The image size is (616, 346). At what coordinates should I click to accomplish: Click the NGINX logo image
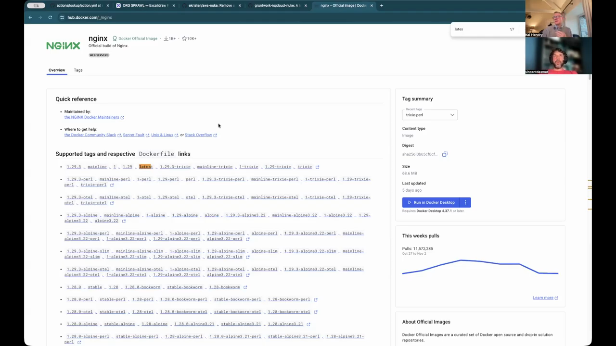click(x=63, y=46)
